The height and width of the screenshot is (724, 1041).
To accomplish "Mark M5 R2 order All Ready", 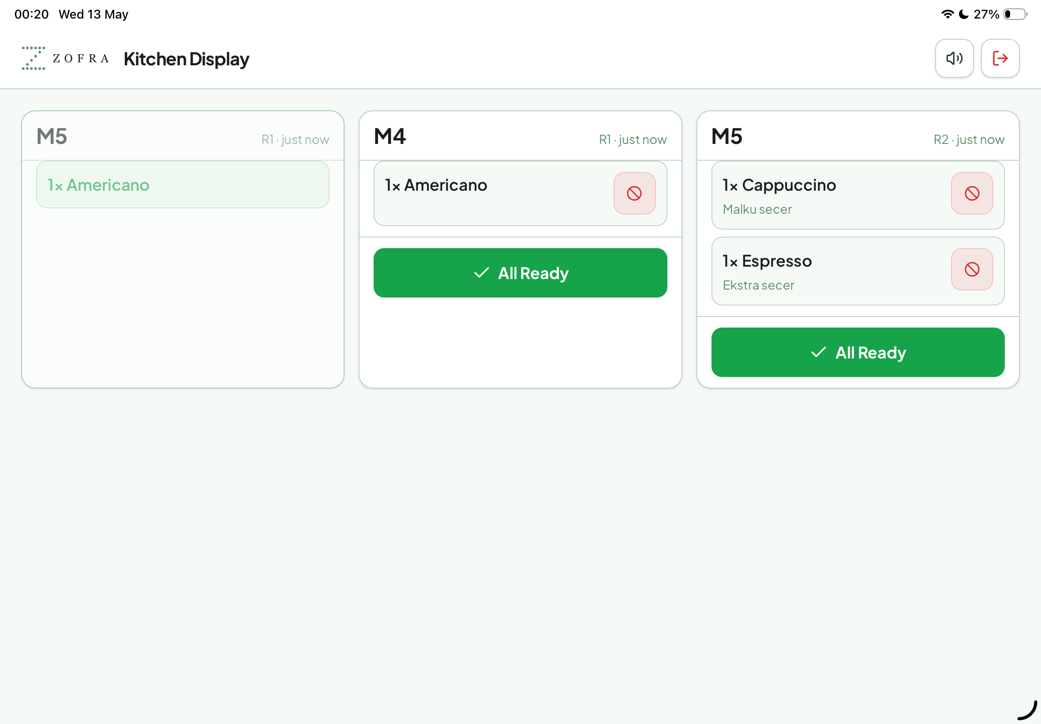I will click(x=858, y=352).
